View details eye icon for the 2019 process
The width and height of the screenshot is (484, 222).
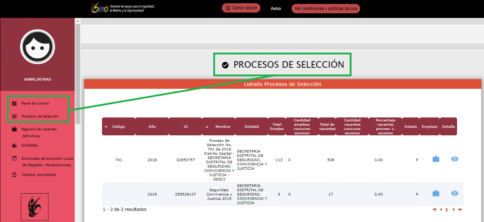(x=455, y=193)
